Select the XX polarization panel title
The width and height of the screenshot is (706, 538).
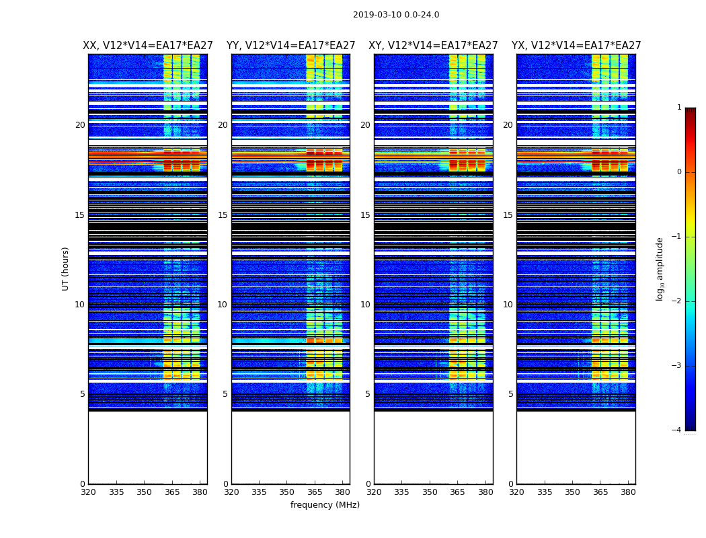click(147, 46)
